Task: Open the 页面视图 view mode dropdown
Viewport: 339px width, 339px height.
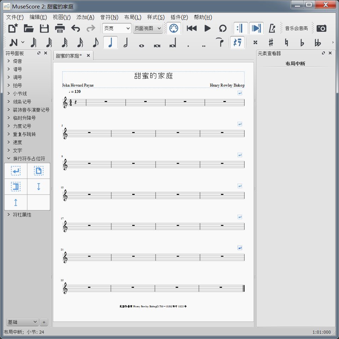Action: [x=148, y=28]
